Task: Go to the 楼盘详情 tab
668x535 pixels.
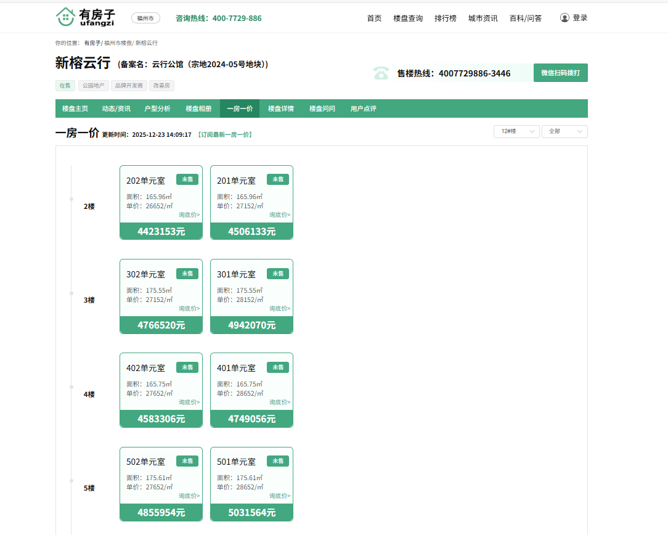Action: 281,108
